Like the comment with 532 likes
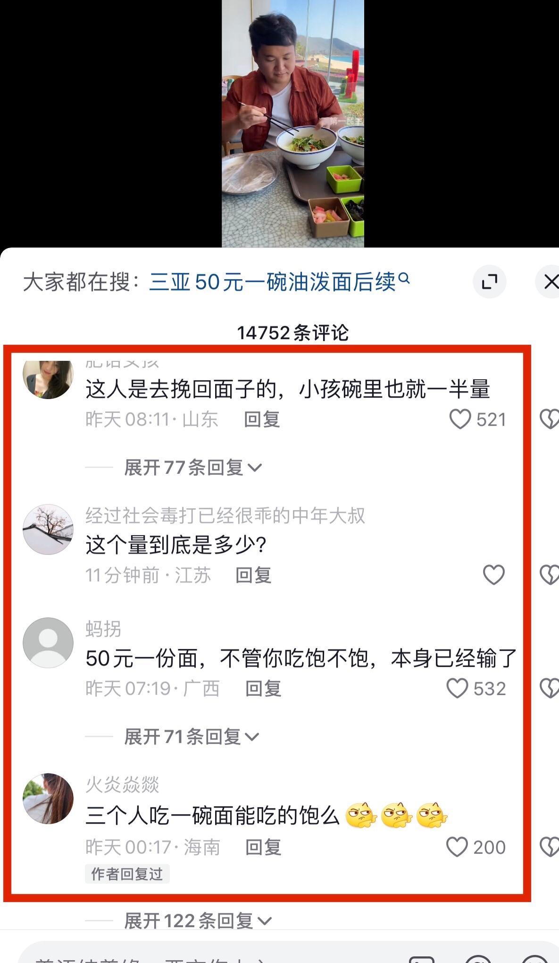 click(457, 688)
